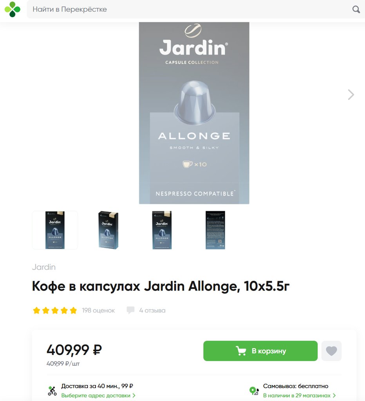Screen dimensions: 365x401
Task: Click the В корзину button
Action: [260, 351]
